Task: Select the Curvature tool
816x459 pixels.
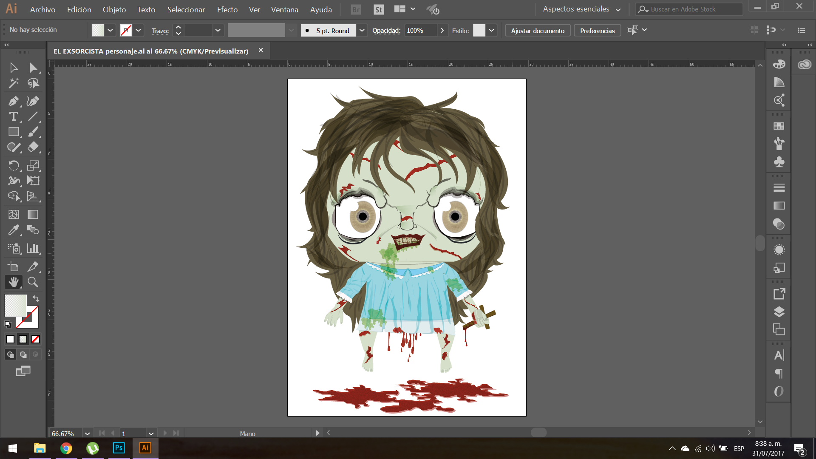Action: tap(33, 101)
